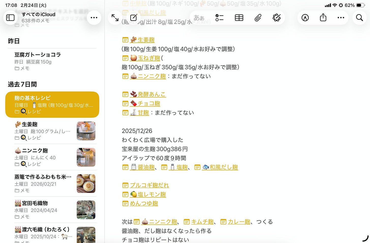Tap the note icon beside 発酵あんこ

[x=125, y=95]
